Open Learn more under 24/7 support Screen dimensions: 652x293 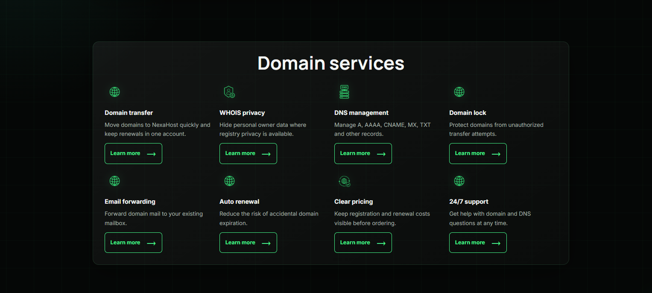478,243
